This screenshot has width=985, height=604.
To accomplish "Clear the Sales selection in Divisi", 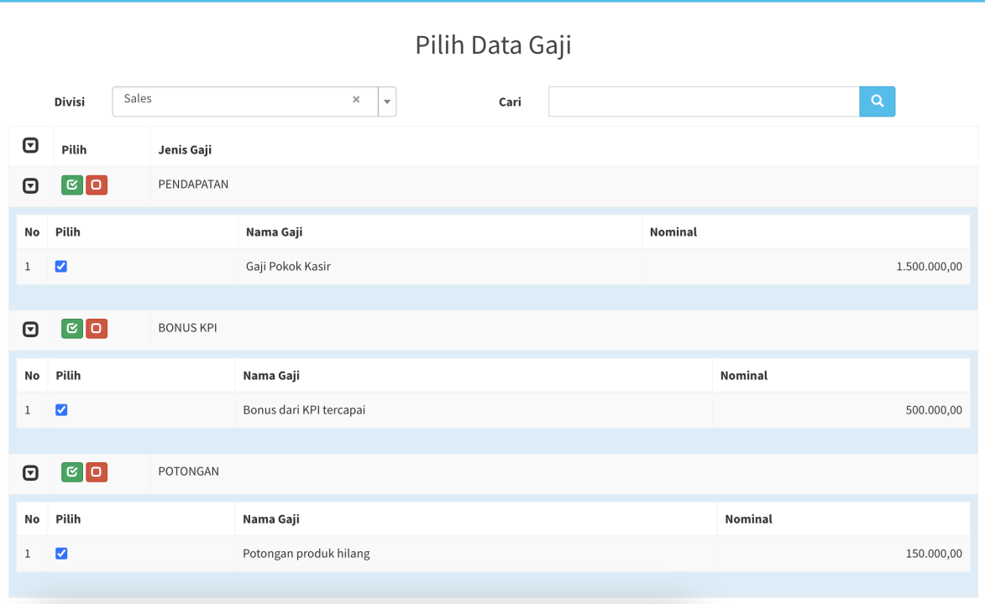I will 356,100.
